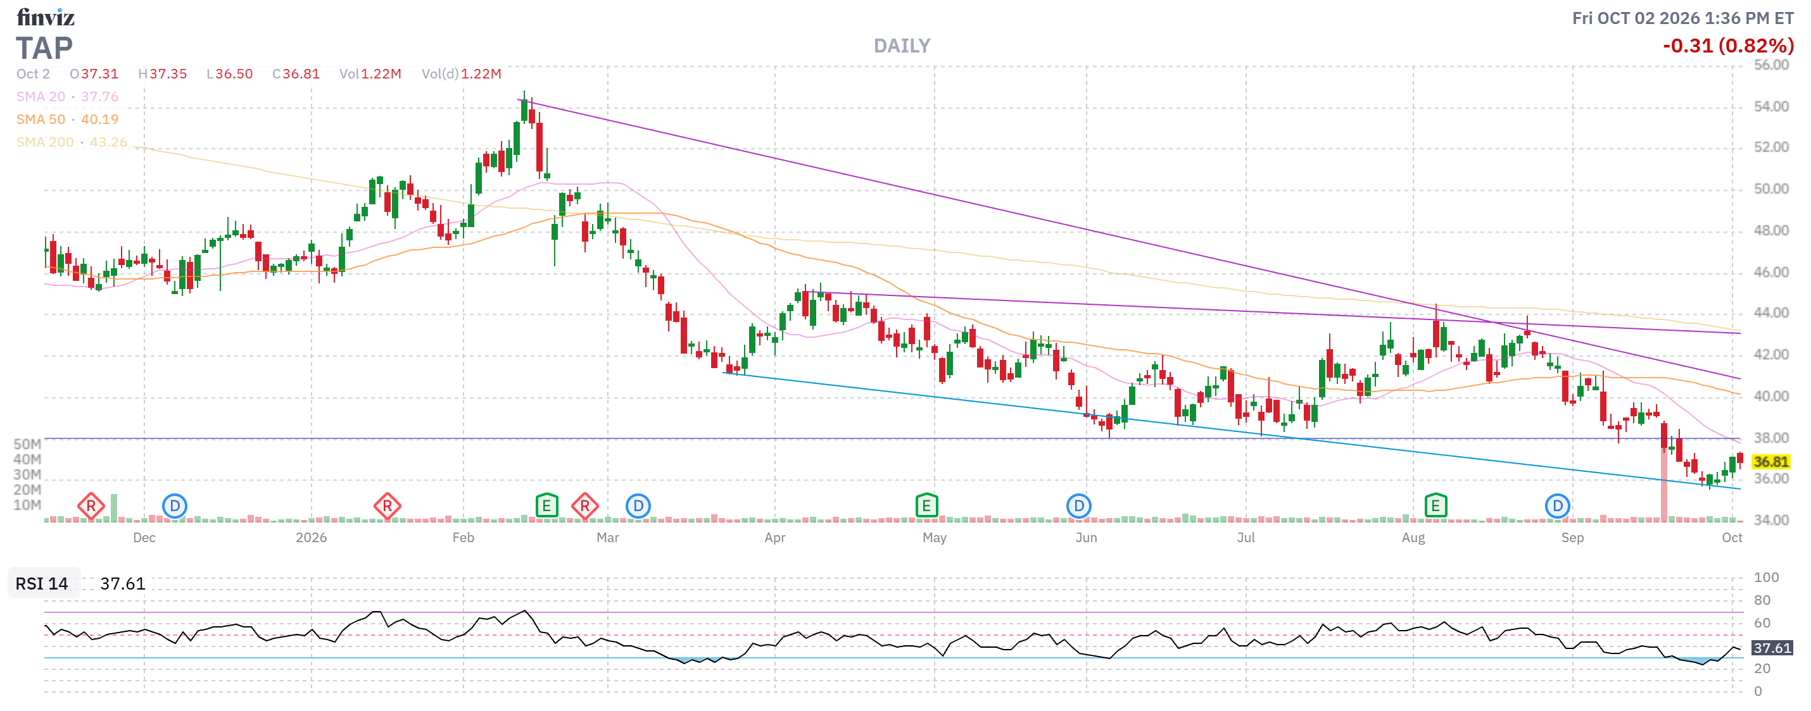The height and width of the screenshot is (711, 1811).
Task: Click the R rating marker in late January
Action: pyautogui.click(x=388, y=506)
